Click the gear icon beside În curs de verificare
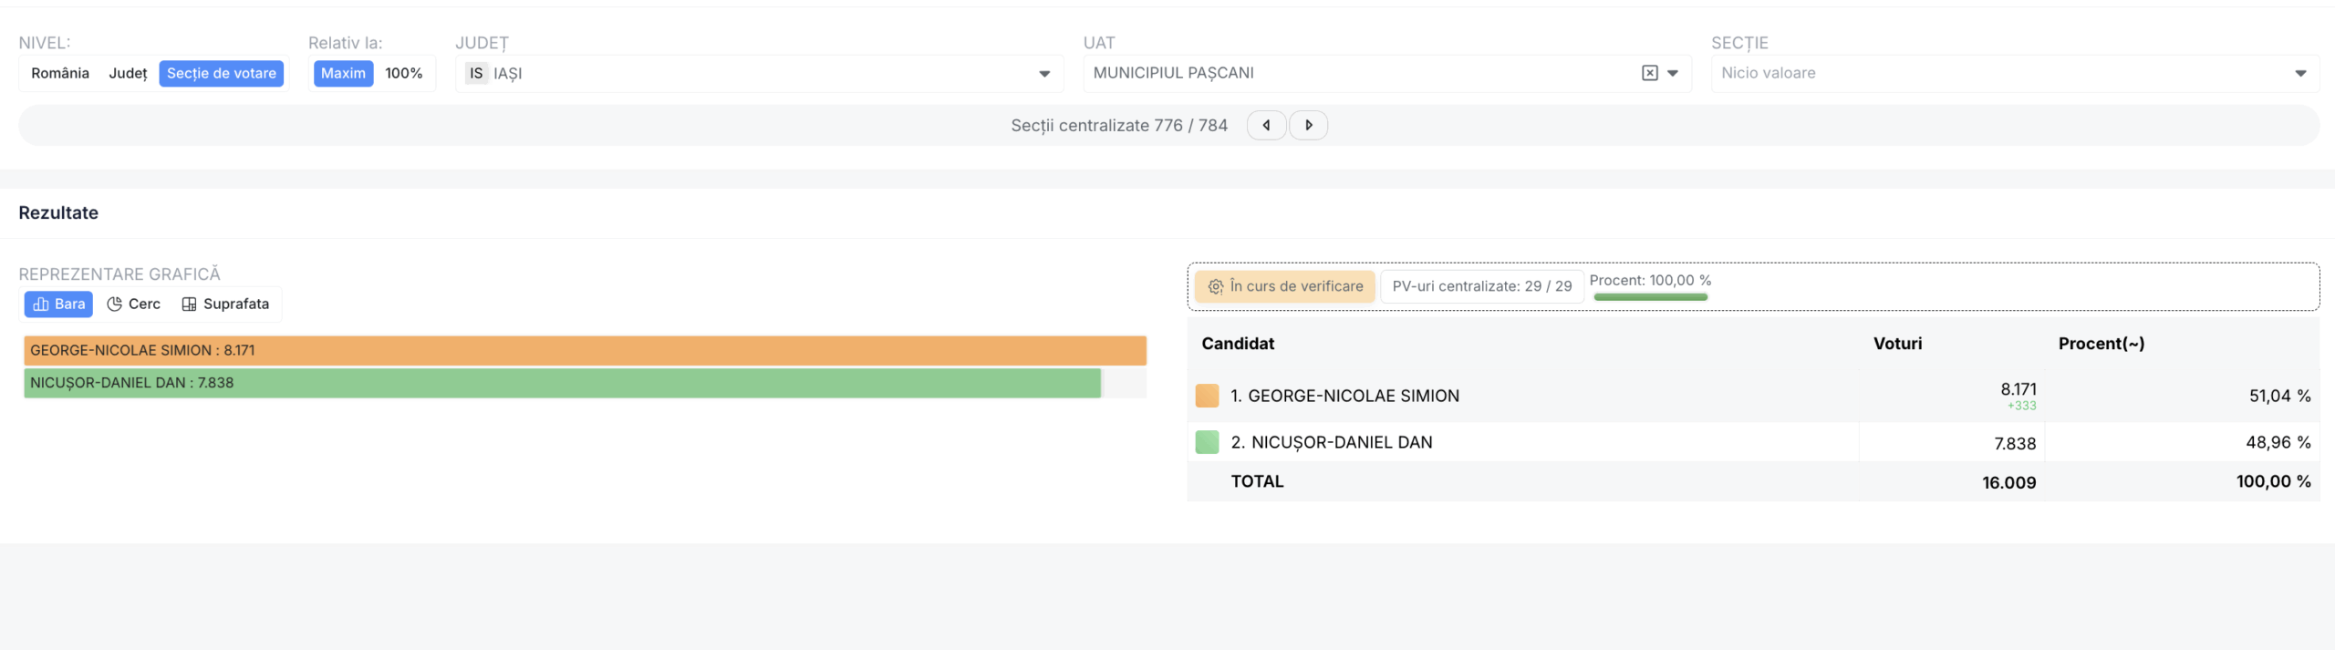Screen dimensions: 2335x650 click(1215, 286)
